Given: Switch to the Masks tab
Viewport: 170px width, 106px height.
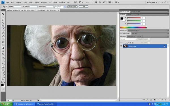Looking at the screenshot, I should pos(134,33).
